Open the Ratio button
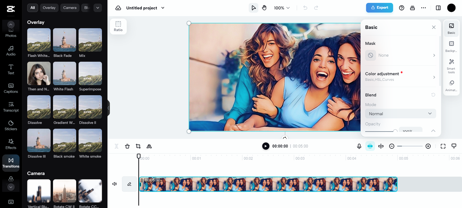462x208 pixels. (x=118, y=26)
